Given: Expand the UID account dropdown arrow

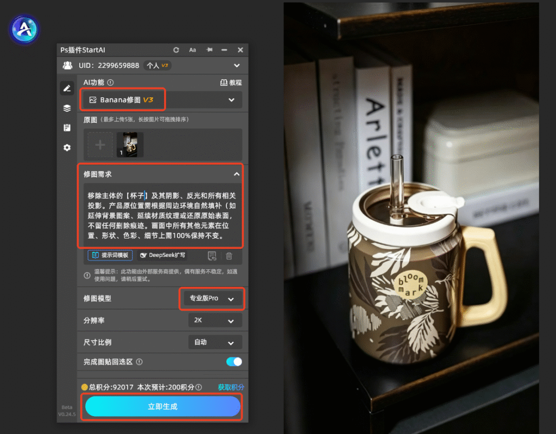Looking at the screenshot, I should coord(237,66).
